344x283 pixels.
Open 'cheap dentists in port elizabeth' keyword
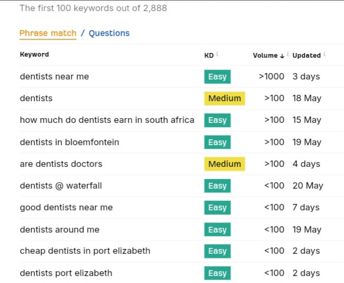(x=85, y=251)
